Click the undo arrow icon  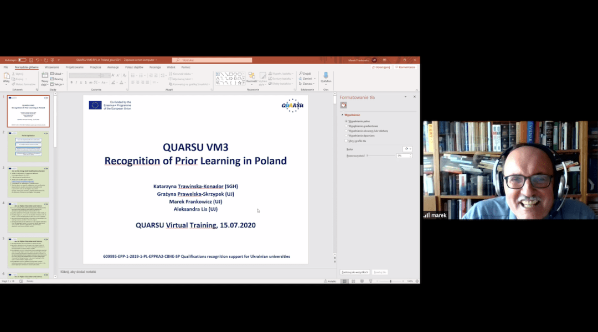[x=38, y=60]
